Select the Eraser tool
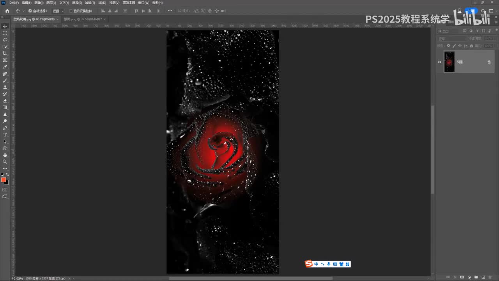499x281 pixels. (5, 101)
